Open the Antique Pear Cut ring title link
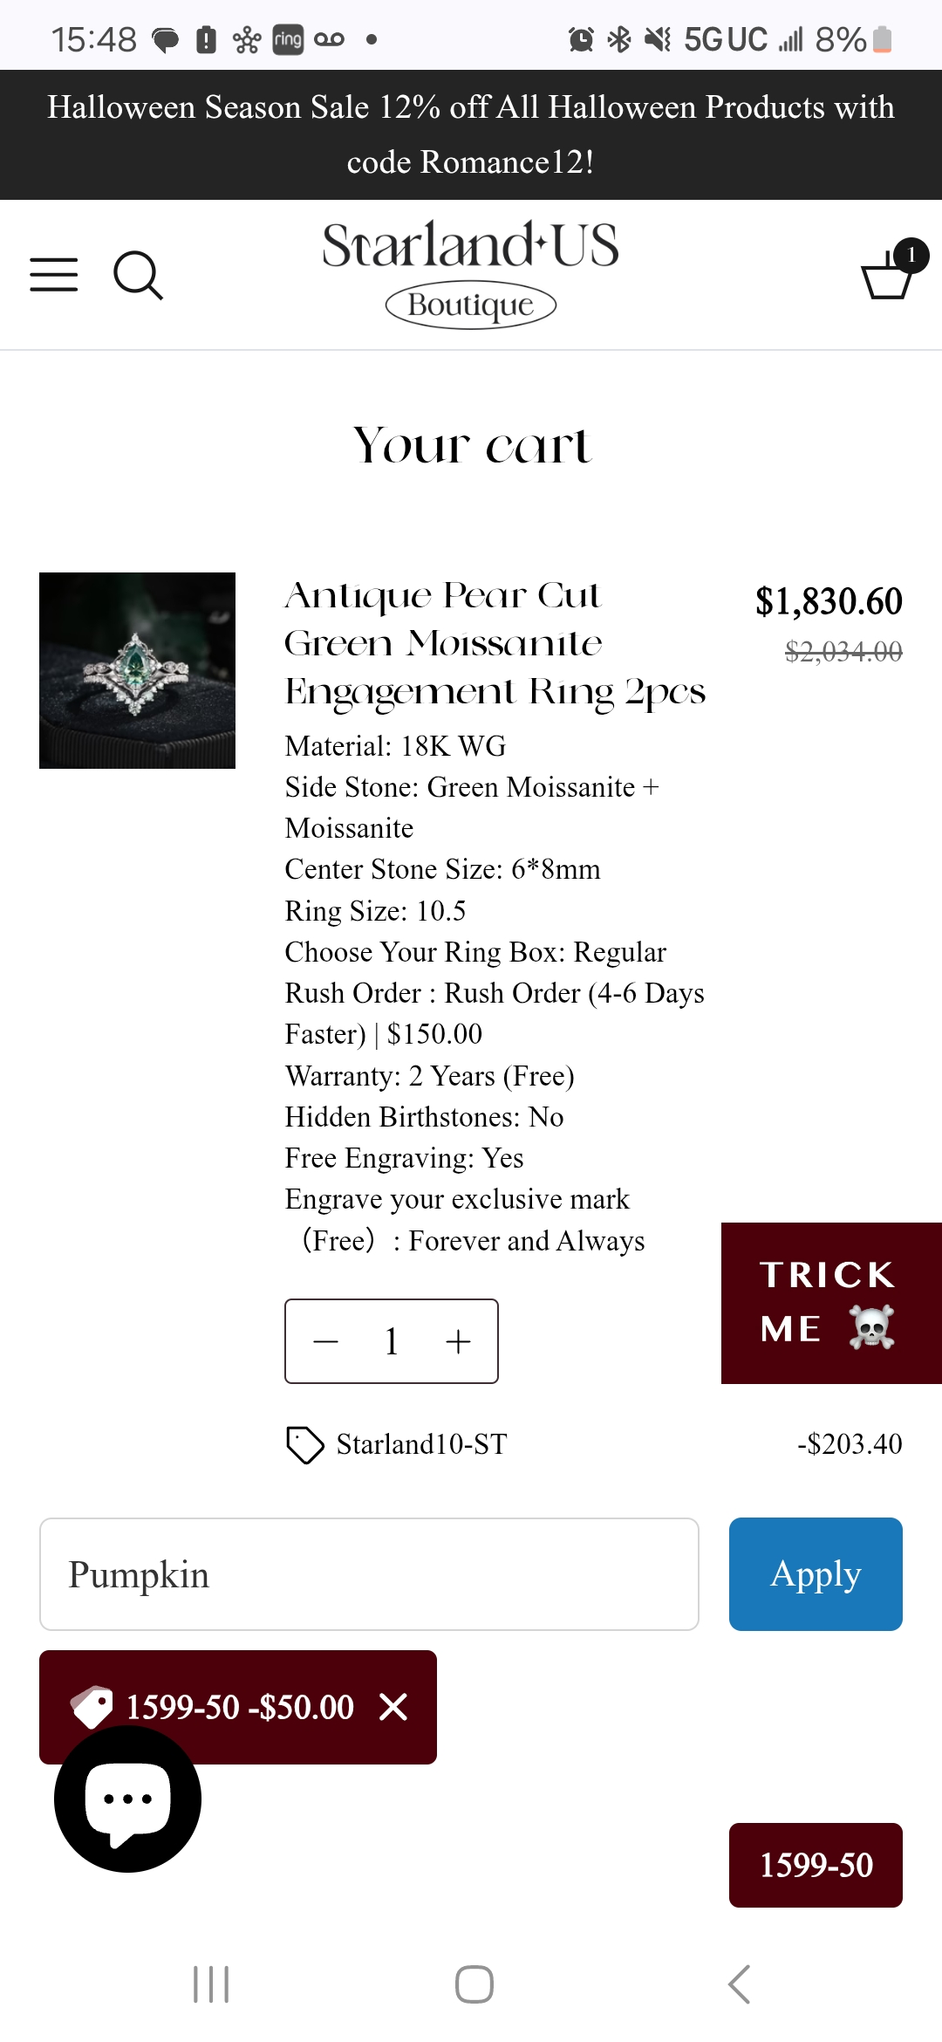 [x=495, y=643]
